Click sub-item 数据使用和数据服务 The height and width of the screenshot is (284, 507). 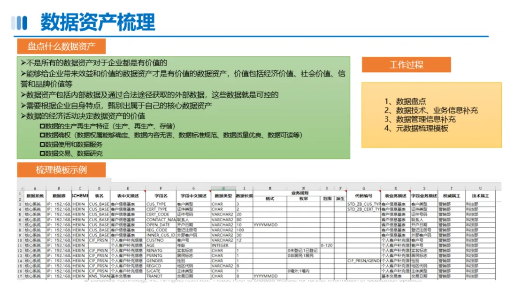pyautogui.click(x=71, y=144)
